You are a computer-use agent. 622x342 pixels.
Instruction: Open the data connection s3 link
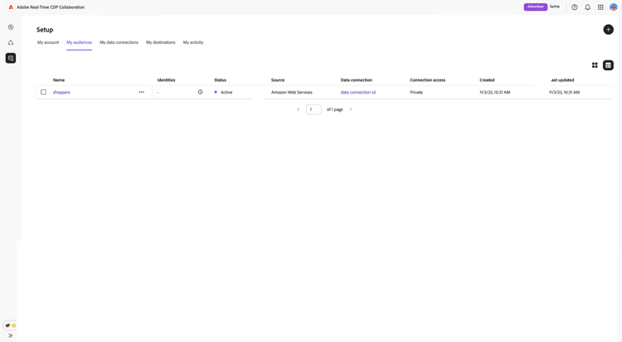358,93
